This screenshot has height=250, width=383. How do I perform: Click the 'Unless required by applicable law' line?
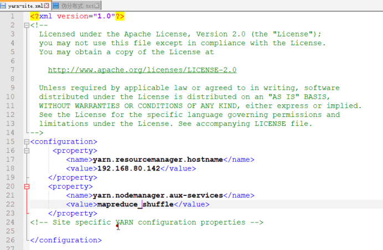click(x=189, y=88)
